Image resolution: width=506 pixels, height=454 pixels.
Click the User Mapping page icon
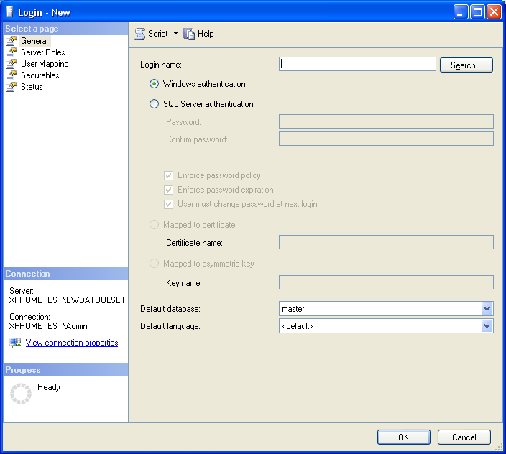pos(11,64)
